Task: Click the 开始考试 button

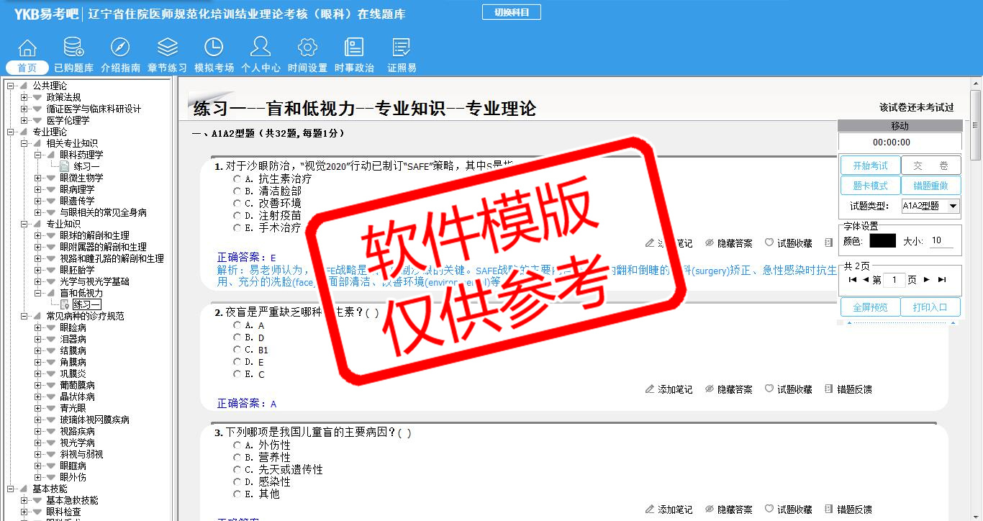Action: pos(870,166)
